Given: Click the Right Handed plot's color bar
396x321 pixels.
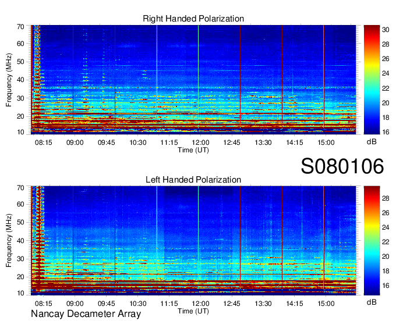Looking at the screenshot, I should coord(372,80).
